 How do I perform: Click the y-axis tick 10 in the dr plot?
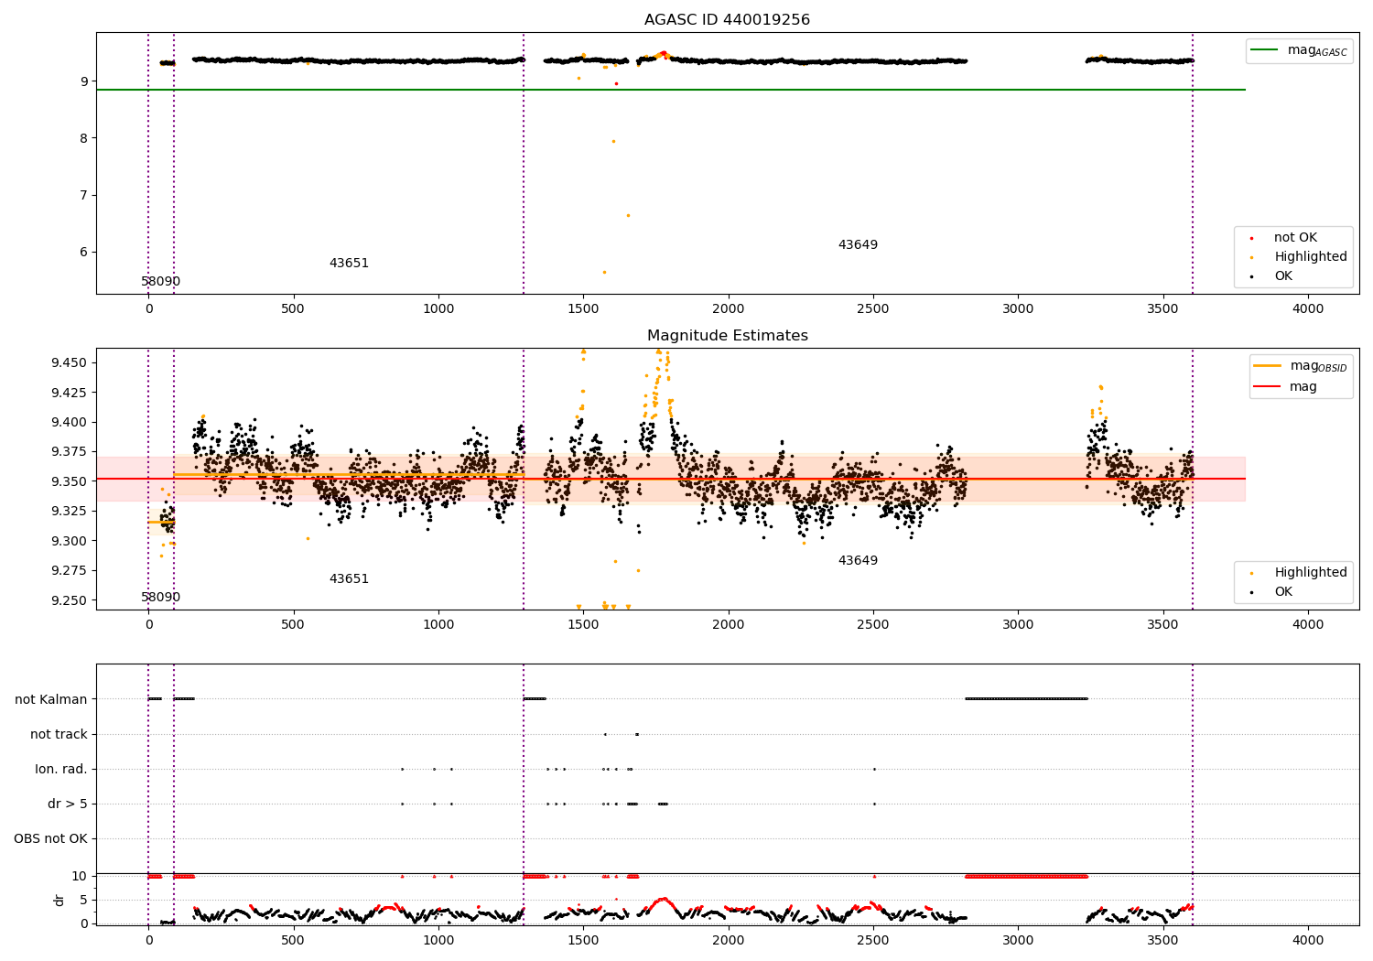point(81,877)
